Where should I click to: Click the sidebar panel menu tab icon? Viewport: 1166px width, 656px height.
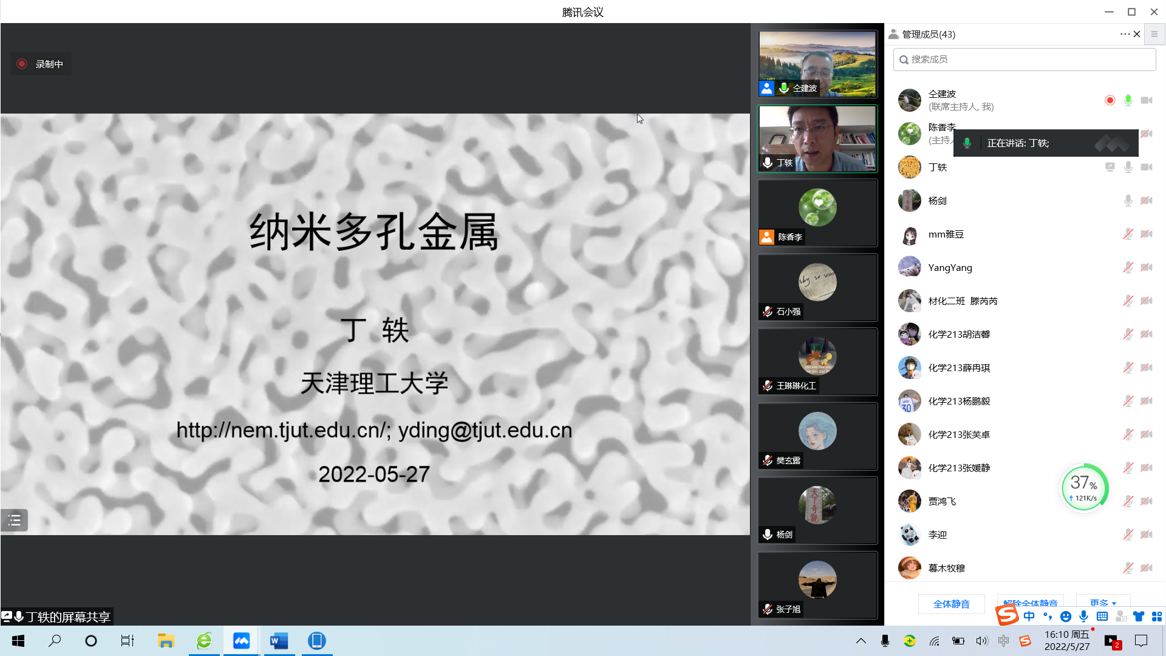tap(1154, 34)
